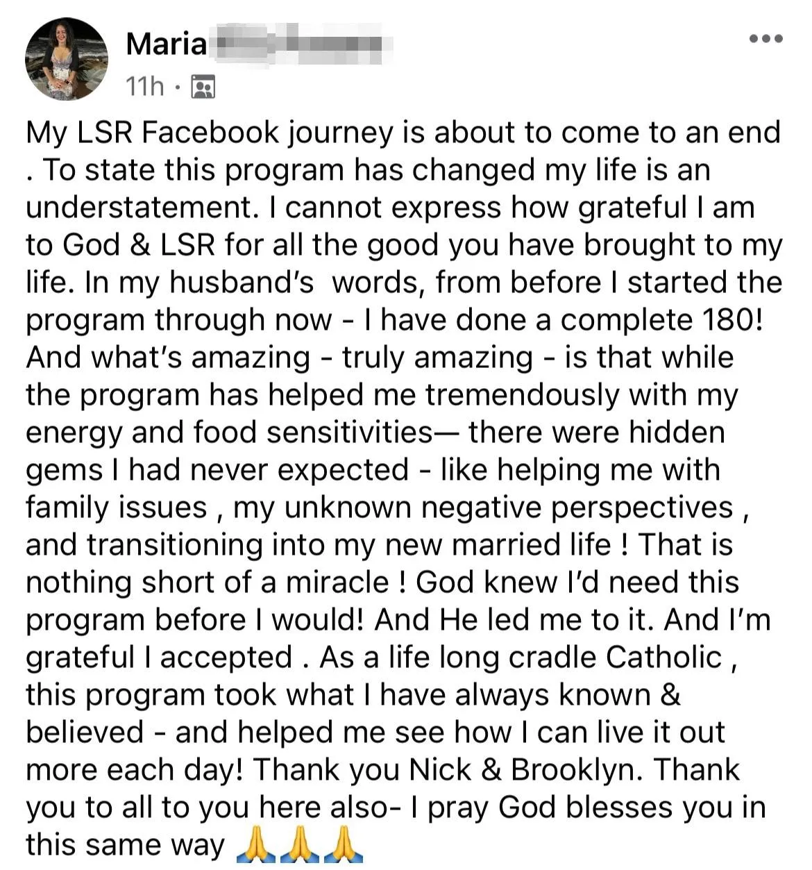The width and height of the screenshot is (812, 870).
Task: Click the words 'LSR Facebook journey'
Action: [x=235, y=133]
